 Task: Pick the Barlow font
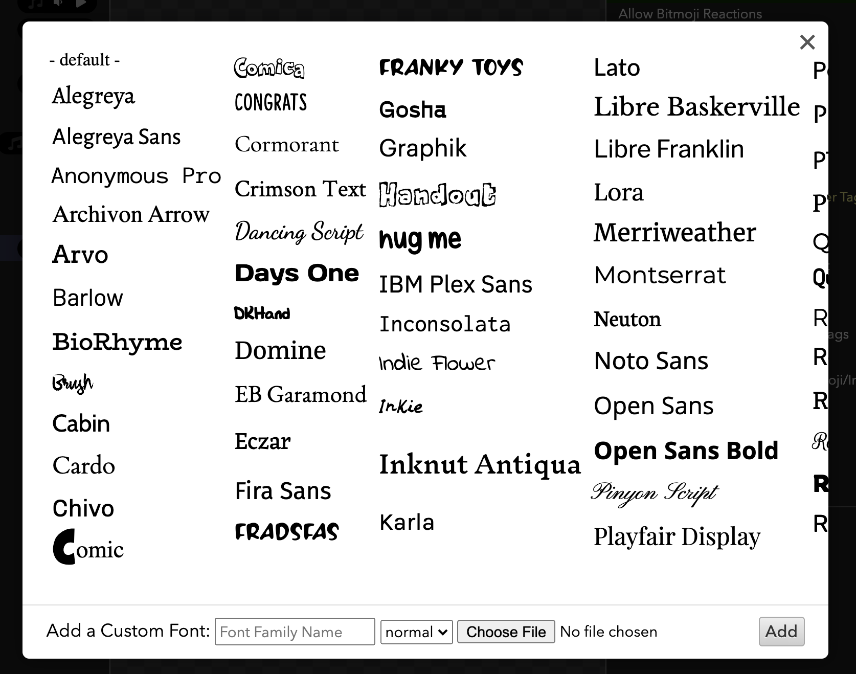coord(87,298)
